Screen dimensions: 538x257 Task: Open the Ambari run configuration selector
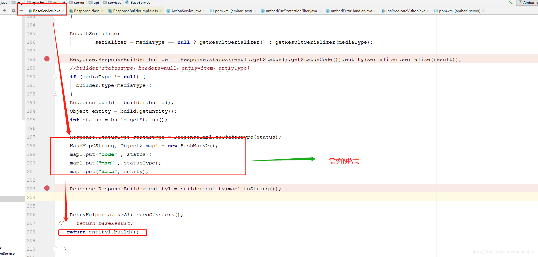coord(527,3)
